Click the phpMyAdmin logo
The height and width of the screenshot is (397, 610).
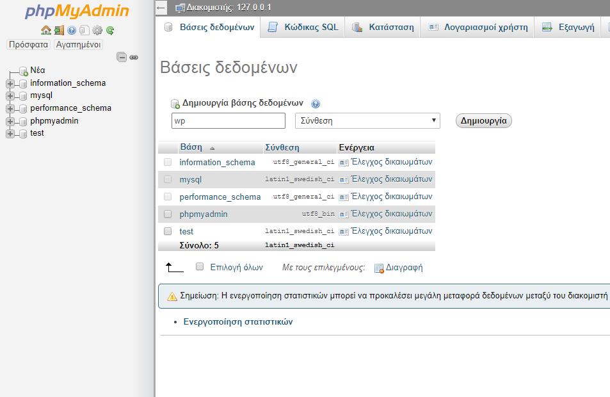tap(77, 11)
